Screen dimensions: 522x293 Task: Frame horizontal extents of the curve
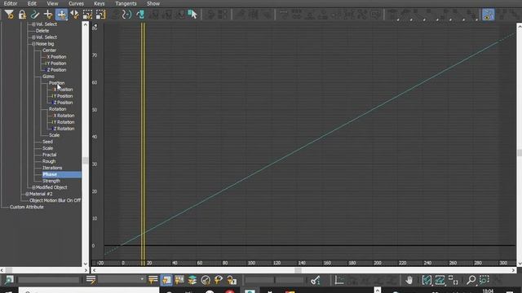(x=427, y=280)
